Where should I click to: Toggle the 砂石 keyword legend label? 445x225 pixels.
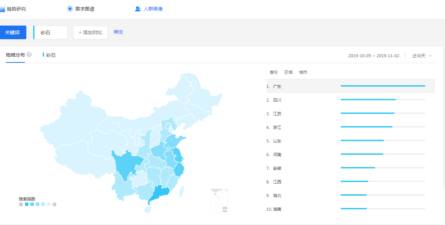tap(50, 55)
